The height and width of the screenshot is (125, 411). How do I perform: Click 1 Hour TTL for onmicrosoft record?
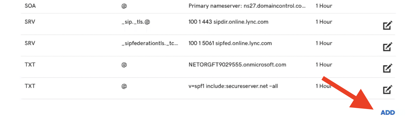tap(324, 65)
